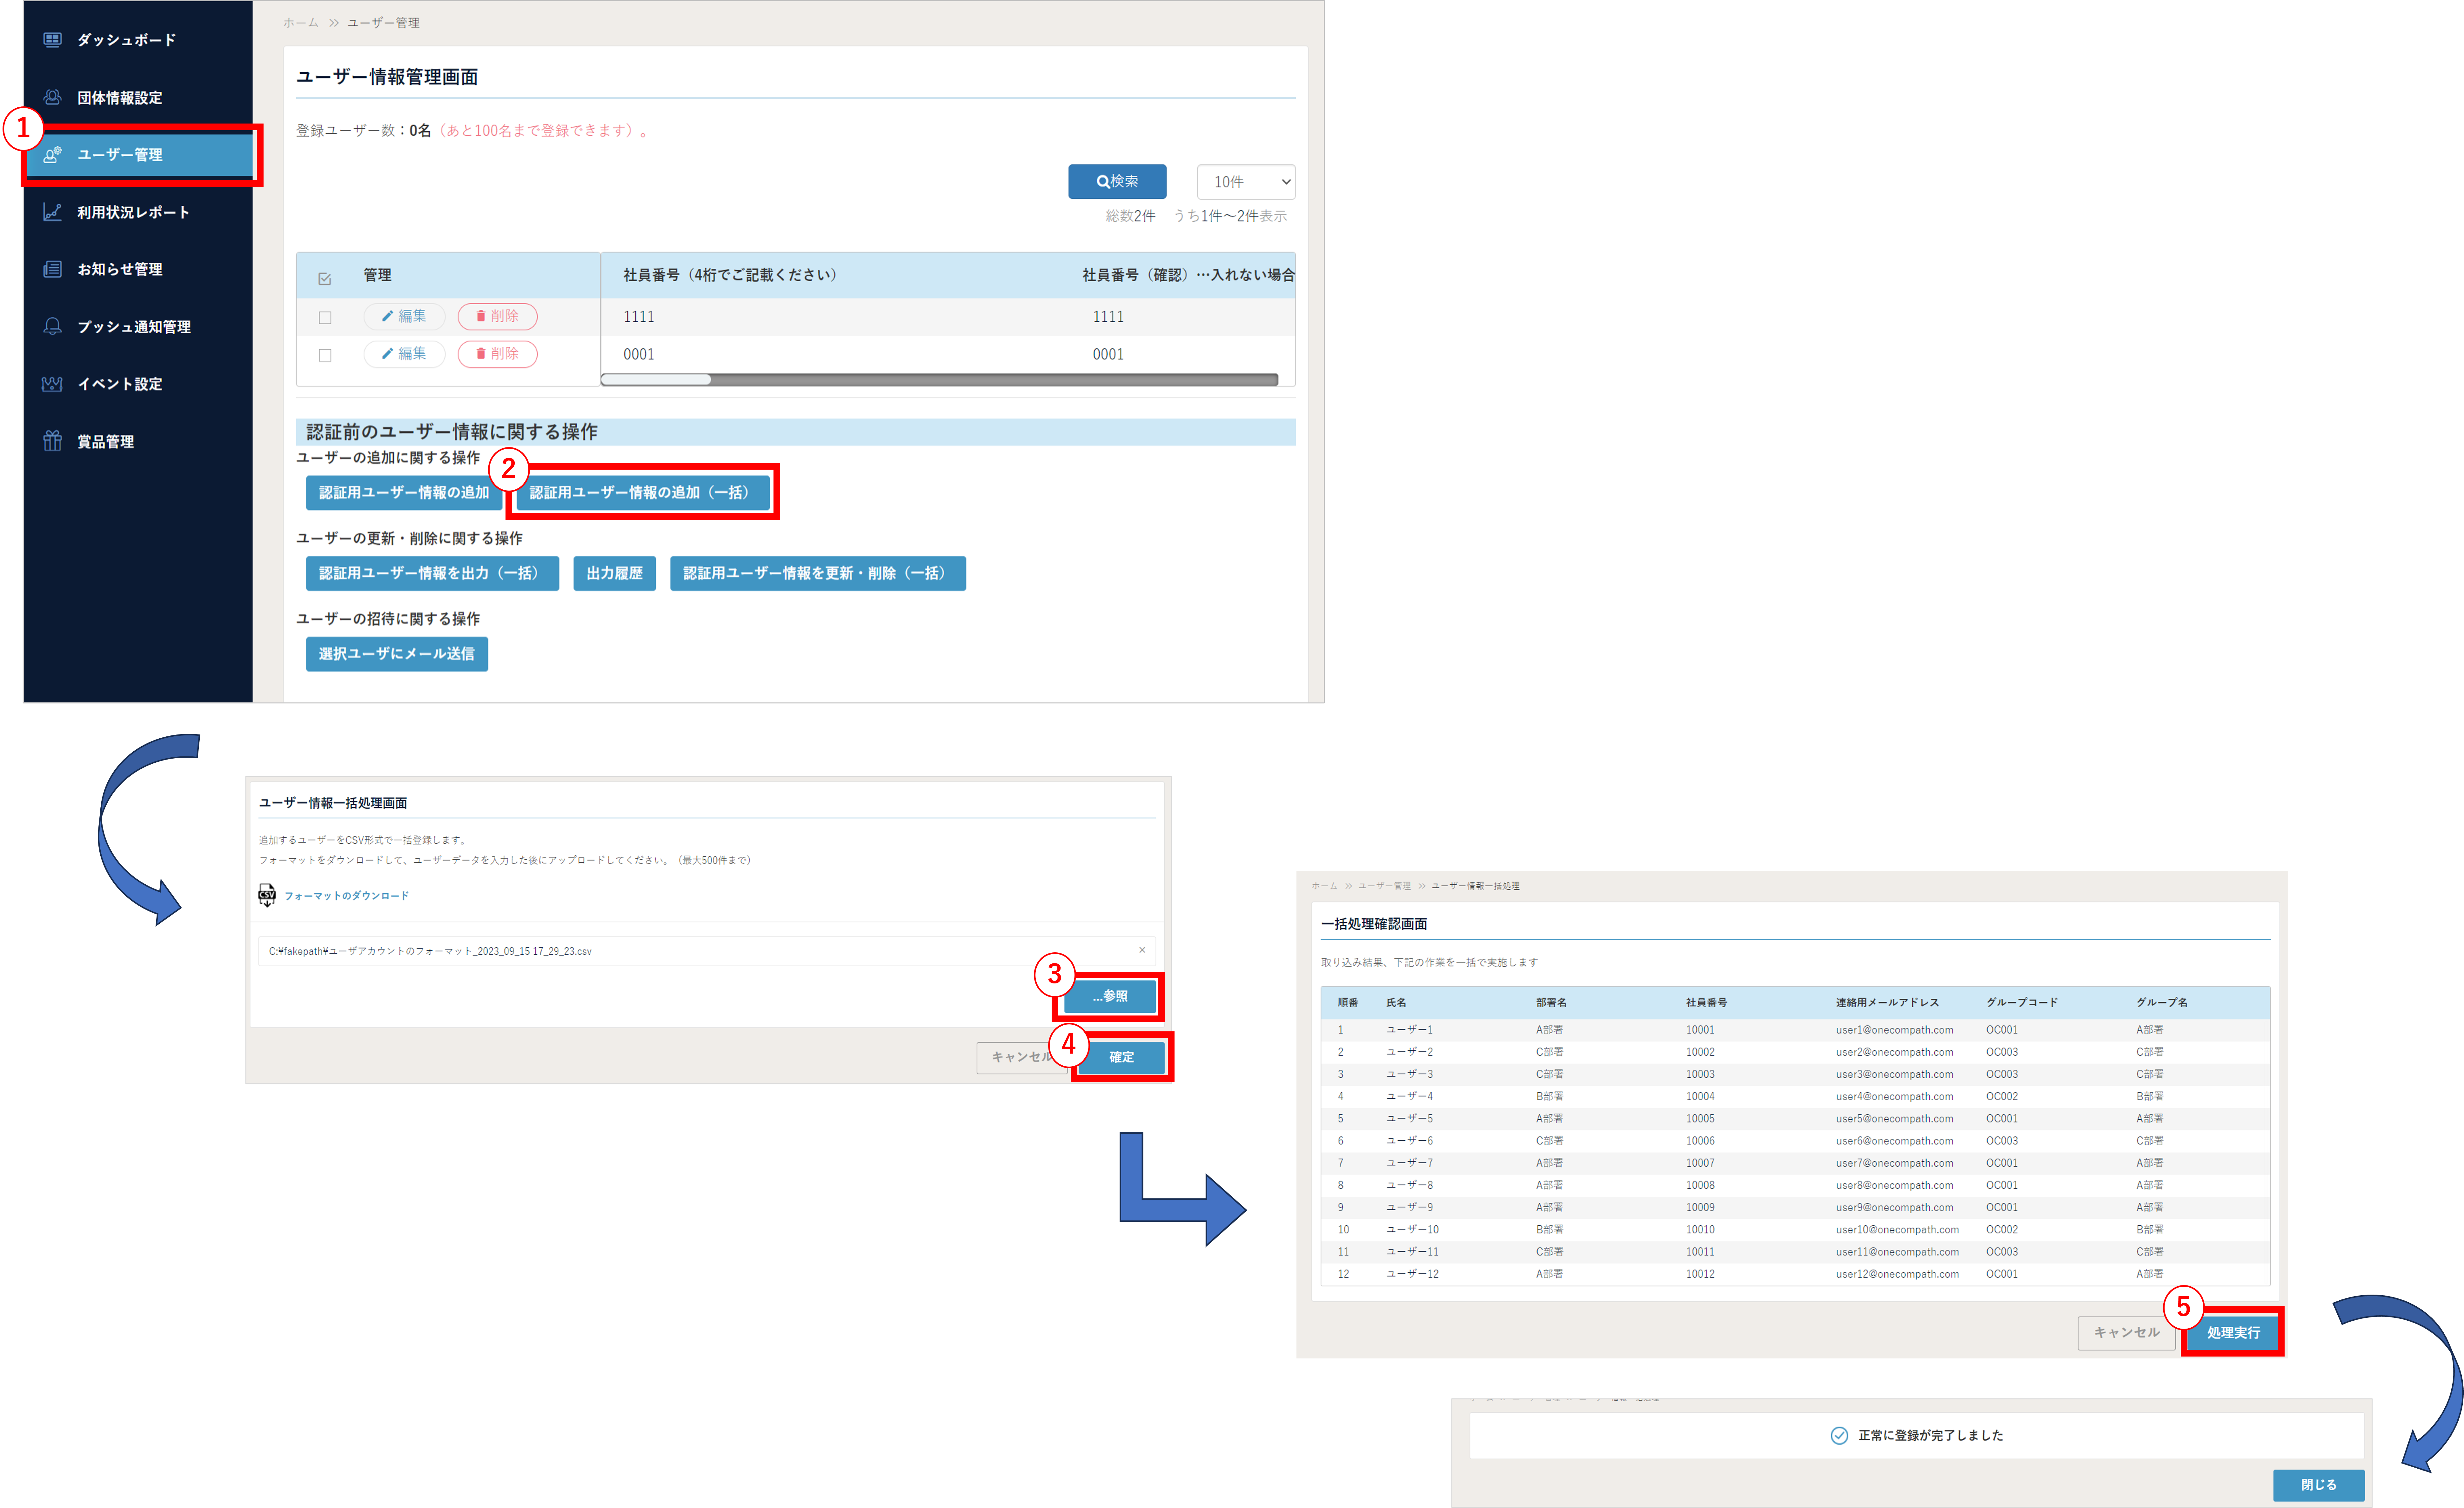Toggle the select-all checkbox in 管理 header
Image resolution: width=2464 pixels, height=1508 pixels.
click(325, 279)
